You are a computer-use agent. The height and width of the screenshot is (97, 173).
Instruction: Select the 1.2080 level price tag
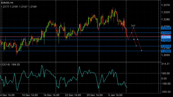point(166,51)
